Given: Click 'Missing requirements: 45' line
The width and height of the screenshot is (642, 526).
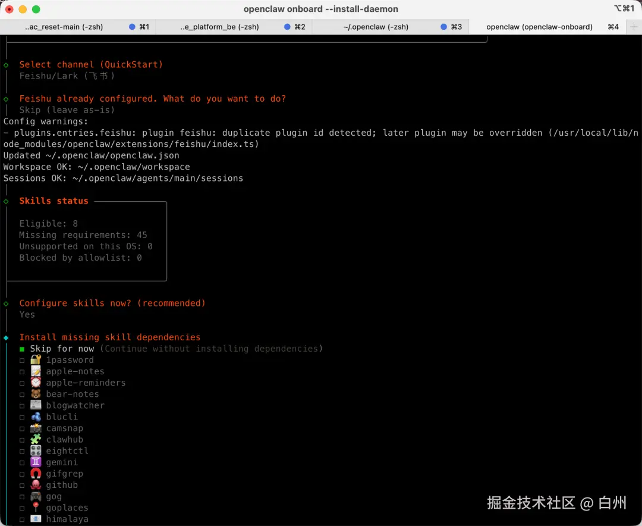Looking at the screenshot, I should click(83, 235).
